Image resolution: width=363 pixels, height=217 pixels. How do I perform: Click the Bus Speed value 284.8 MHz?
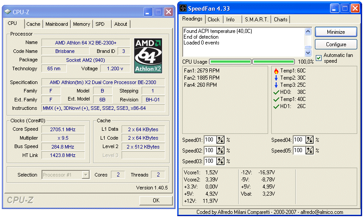click(x=63, y=147)
